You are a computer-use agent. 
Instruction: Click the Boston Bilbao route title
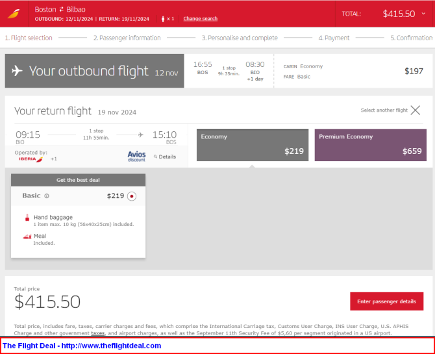click(60, 10)
